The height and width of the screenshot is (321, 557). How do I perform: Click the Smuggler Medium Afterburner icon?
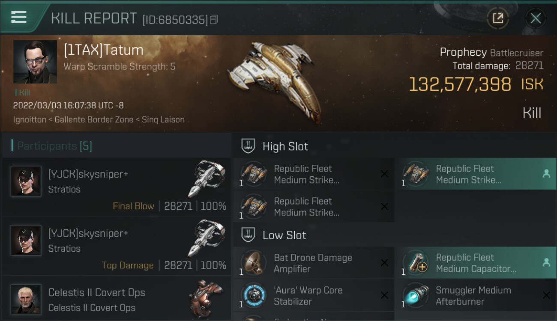click(x=415, y=295)
